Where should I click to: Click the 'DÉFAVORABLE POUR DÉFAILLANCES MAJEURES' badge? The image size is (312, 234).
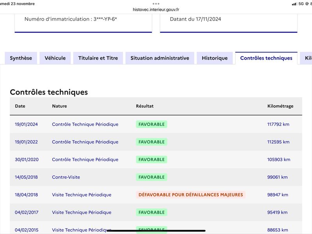[191, 195]
